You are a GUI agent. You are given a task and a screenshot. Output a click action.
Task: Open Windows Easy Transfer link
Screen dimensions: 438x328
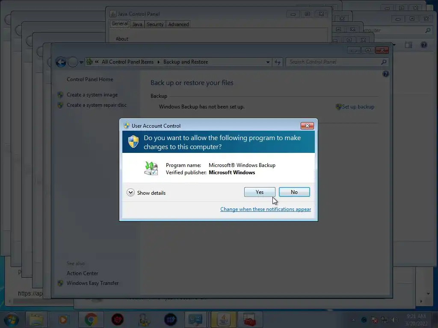pos(92,283)
